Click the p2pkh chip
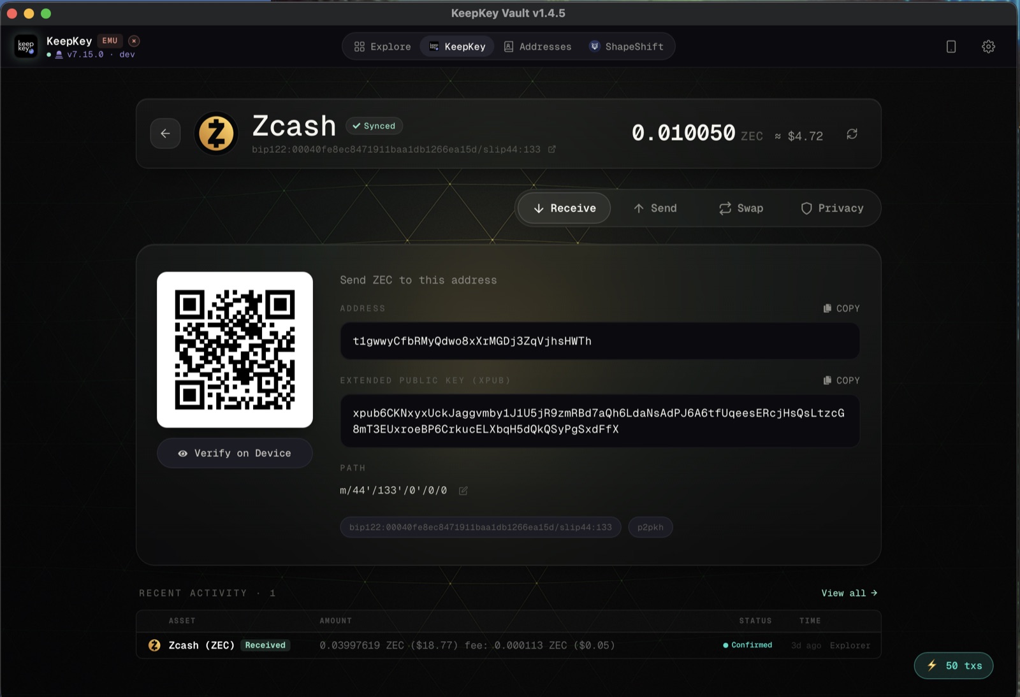The width and height of the screenshot is (1020, 697). [x=650, y=528]
